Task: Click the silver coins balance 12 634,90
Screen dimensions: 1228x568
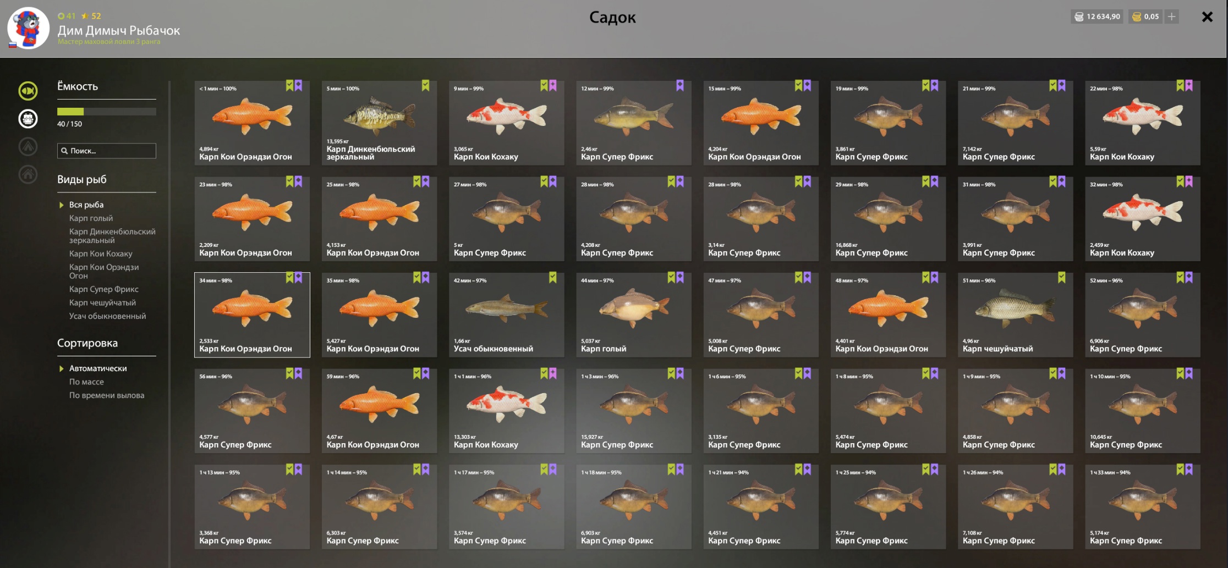Action: 1098,16
